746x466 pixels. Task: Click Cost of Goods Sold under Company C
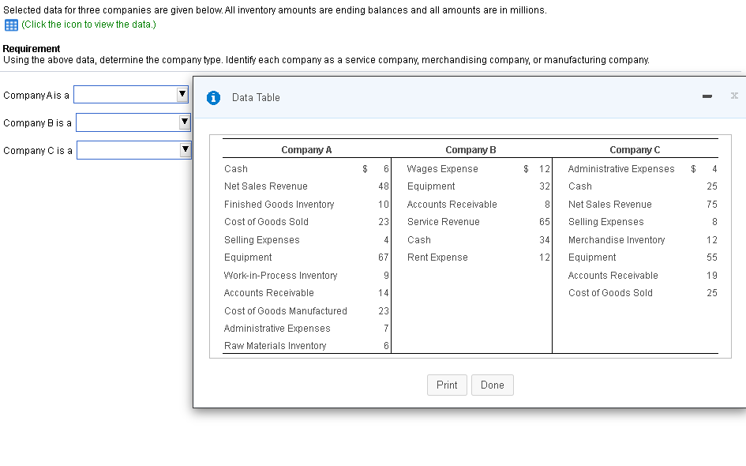click(610, 293)
